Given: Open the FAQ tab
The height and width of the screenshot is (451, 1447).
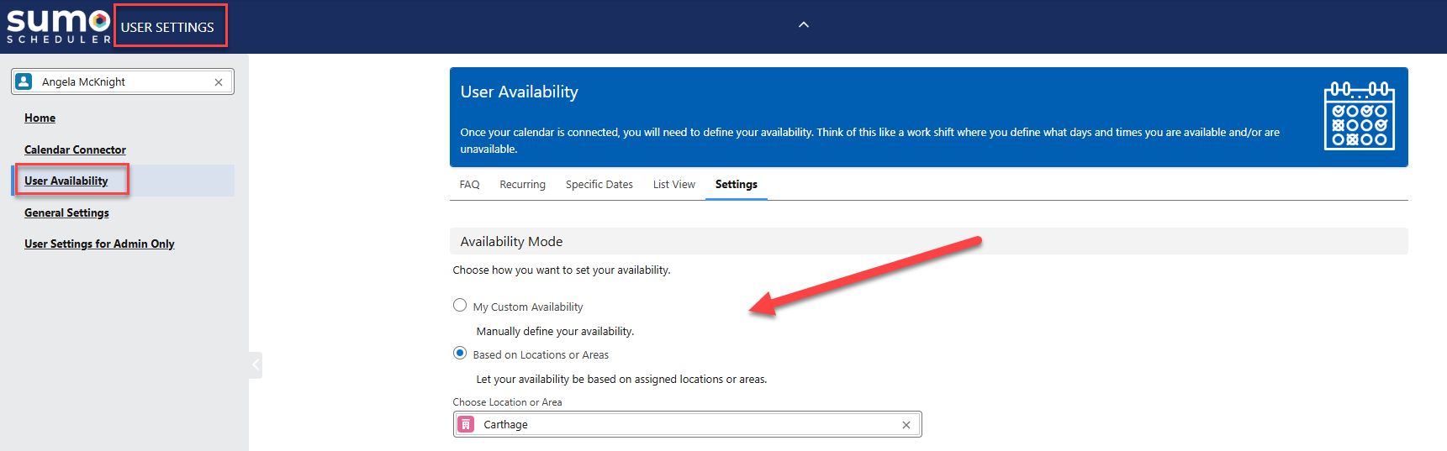Looking at the screenshot, I should point(469,185).
